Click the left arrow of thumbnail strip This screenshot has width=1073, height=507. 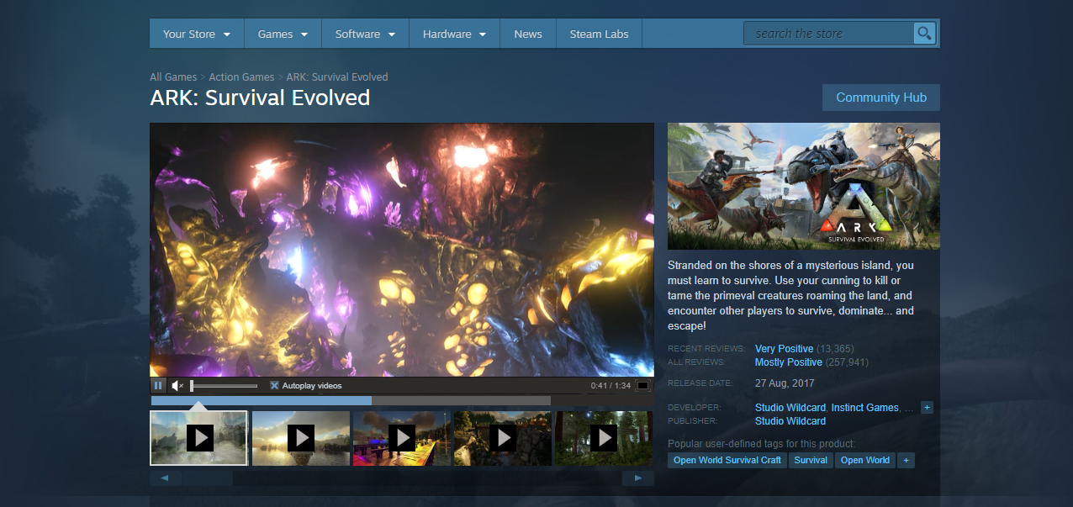tap(166, 478)
